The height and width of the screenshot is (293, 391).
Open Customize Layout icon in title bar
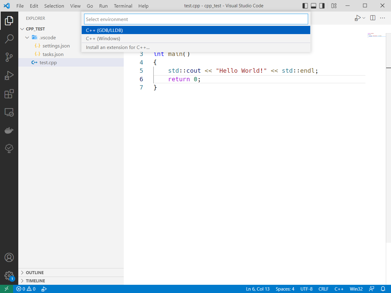pyautogui.click(x=334, y=6)
